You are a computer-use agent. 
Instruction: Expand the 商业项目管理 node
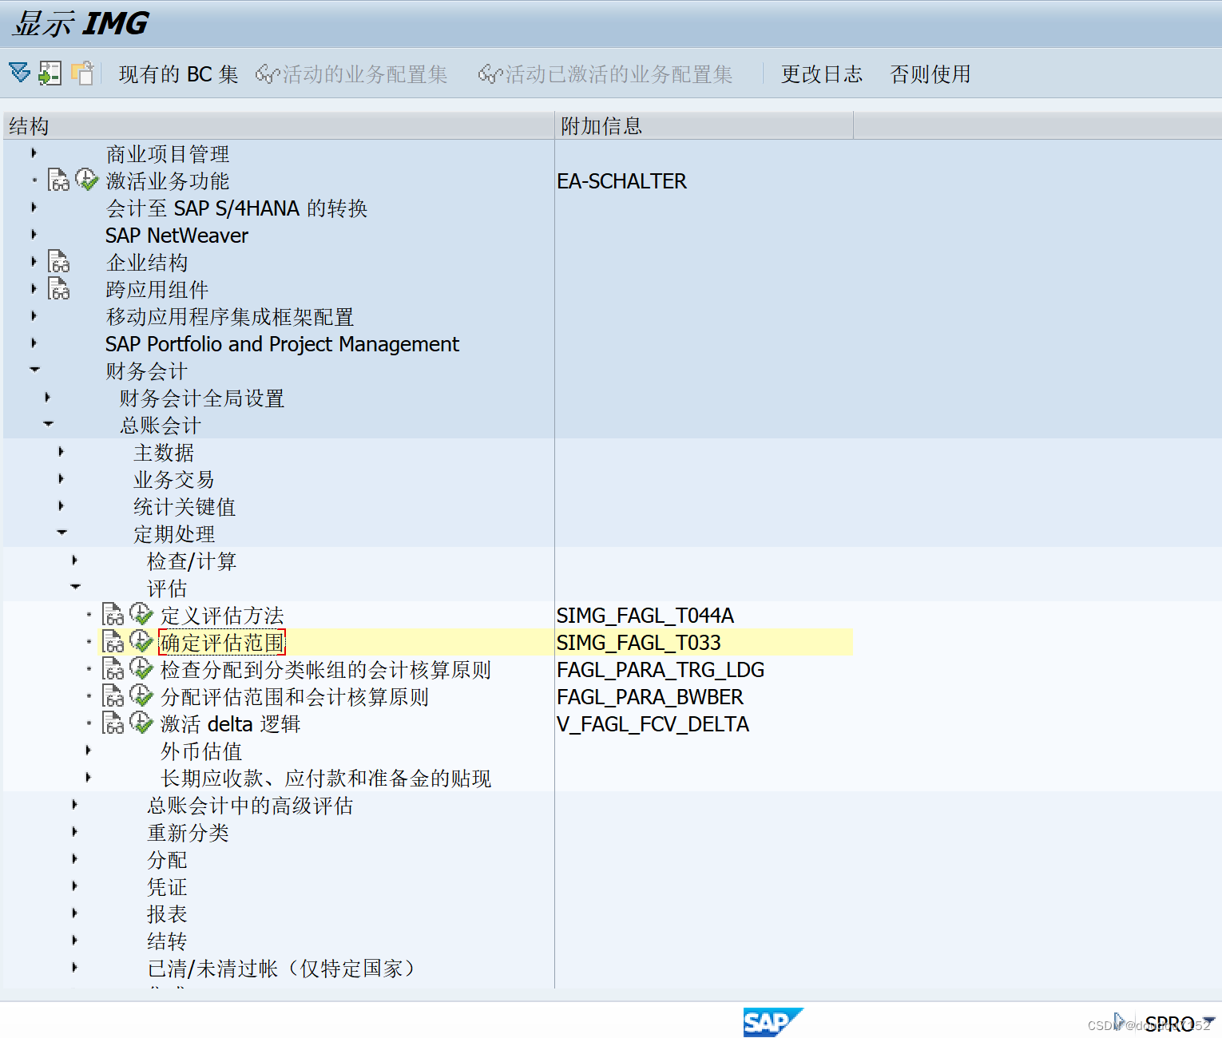(34, 153)
